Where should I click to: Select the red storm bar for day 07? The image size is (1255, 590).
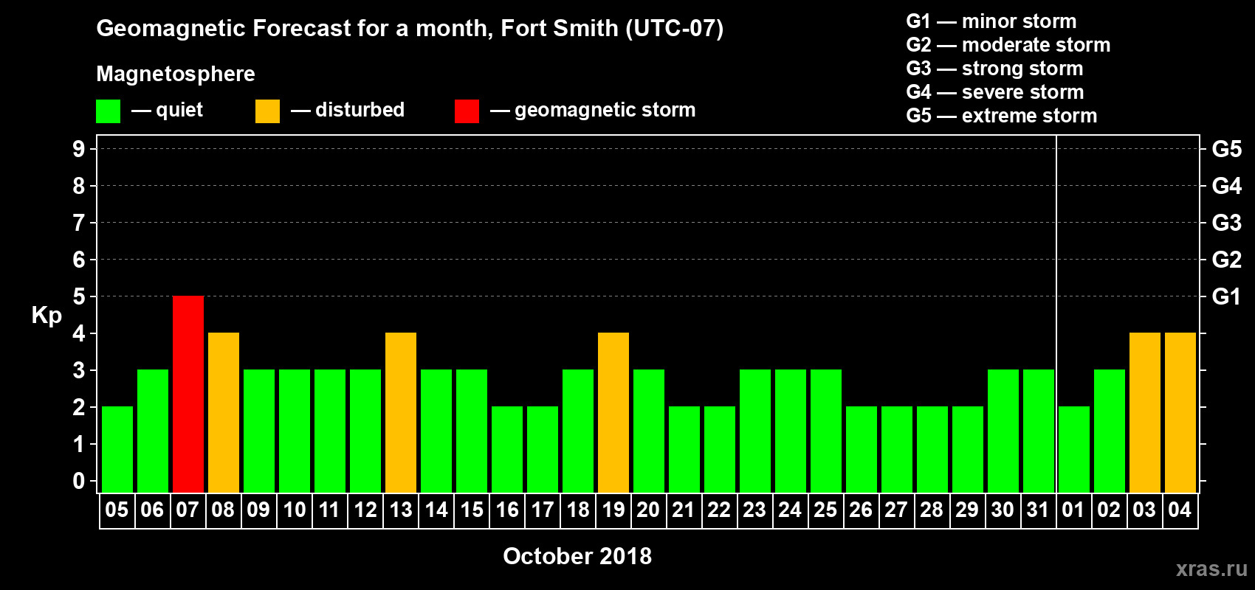pyautogui.click(x=188, y=395)
